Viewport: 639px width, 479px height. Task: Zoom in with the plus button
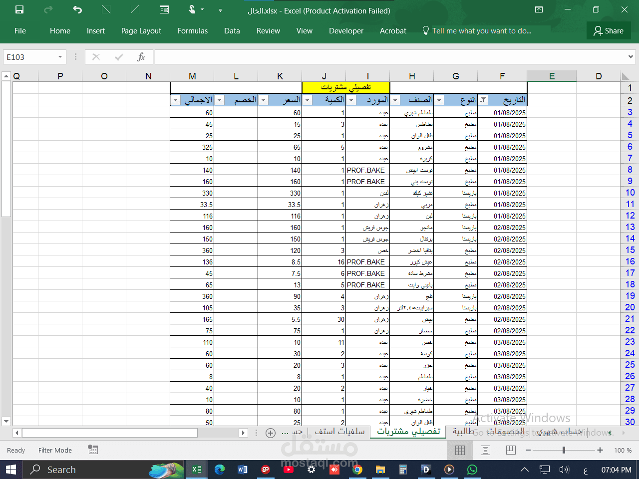600,450
